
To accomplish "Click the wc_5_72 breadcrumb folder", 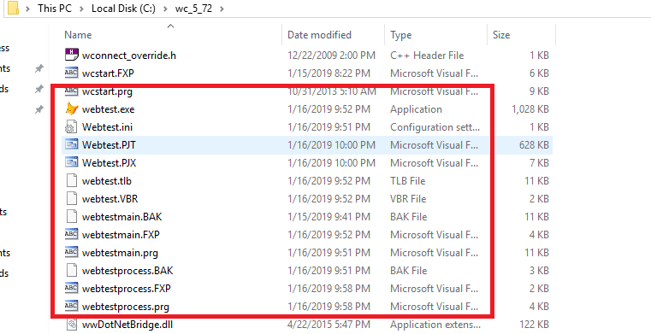I will (193, 9).
